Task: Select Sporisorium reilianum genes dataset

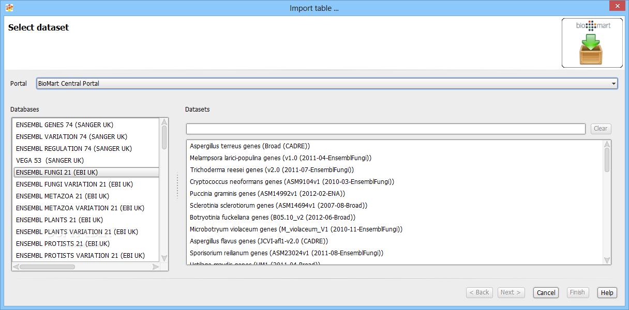Action: [x=394, y=253]
